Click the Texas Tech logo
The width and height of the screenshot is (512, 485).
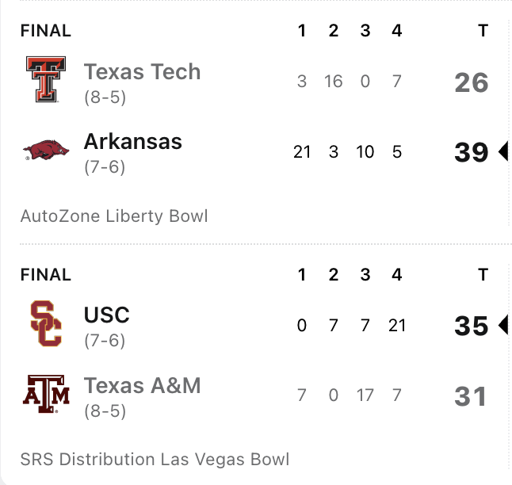click(46, 79)
